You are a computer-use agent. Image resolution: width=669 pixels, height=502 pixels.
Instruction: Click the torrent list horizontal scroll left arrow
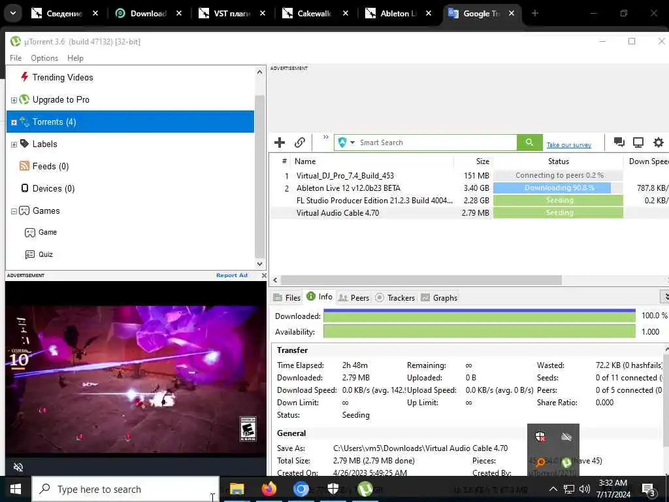tap(275, 280)
